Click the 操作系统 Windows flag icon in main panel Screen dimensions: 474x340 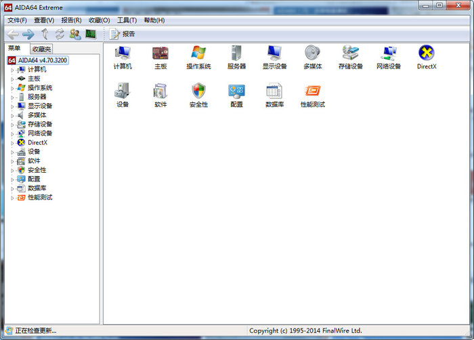click(x=198, y=53)
